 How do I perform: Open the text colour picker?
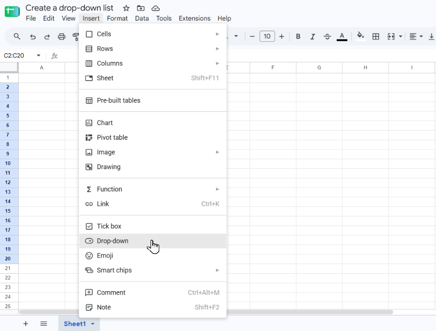(342, 36)
